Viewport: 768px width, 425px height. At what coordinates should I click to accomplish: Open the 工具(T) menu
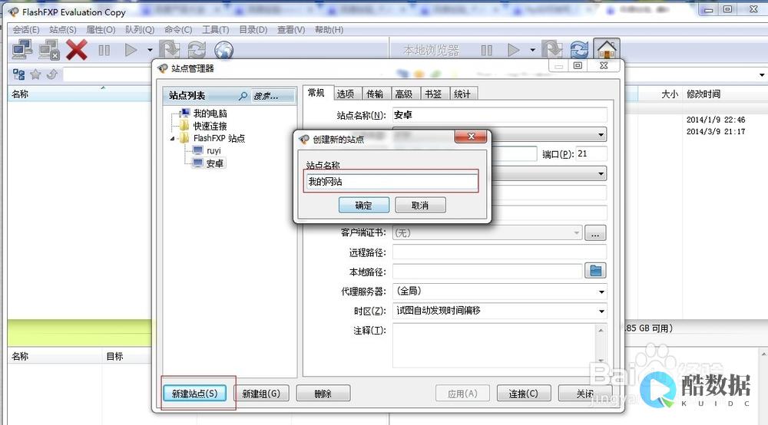coord(216,30)
